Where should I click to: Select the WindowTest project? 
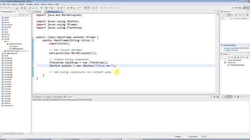7,105
